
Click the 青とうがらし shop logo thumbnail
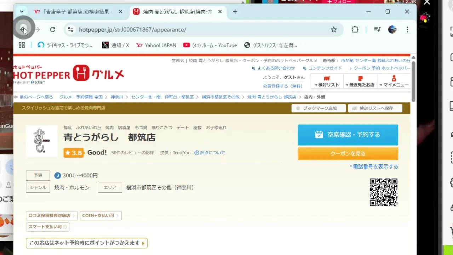click(x=41, y=141)
